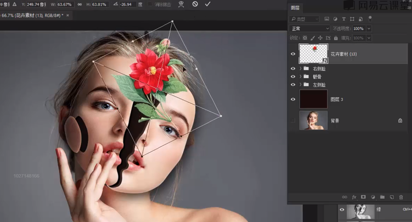Cancel the transform using the circle-slash icon
The height and width of the screenshot is (222, 412).
point(195,4)
